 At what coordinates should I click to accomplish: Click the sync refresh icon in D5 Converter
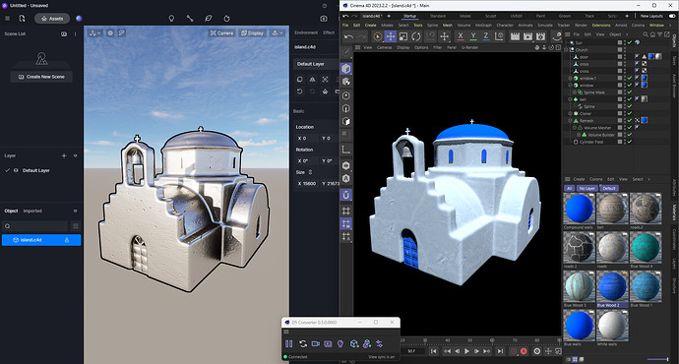pyautogui.click(x=303, y=343)
